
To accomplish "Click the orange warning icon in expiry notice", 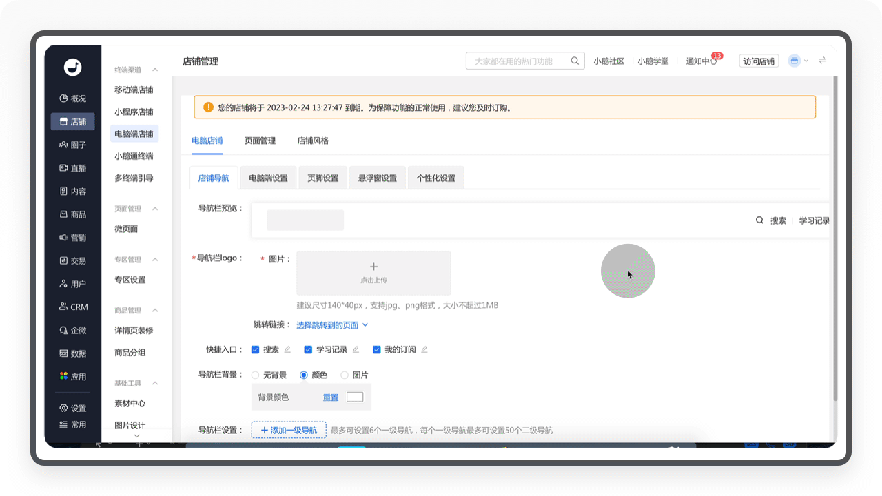I will (x=208, y=107).
